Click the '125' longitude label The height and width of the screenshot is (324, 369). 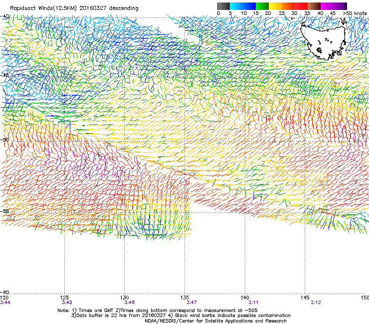pos(64,298)
